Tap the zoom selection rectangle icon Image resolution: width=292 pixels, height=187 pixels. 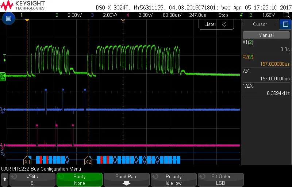[x=286, y=15]
